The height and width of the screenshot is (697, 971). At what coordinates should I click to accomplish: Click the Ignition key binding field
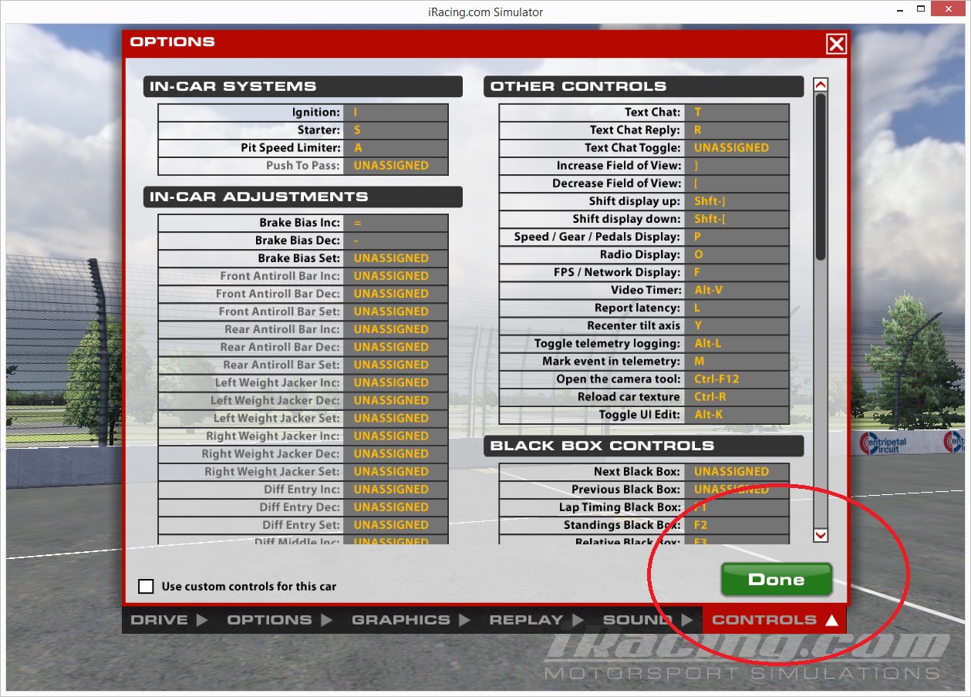click(396, 113)
